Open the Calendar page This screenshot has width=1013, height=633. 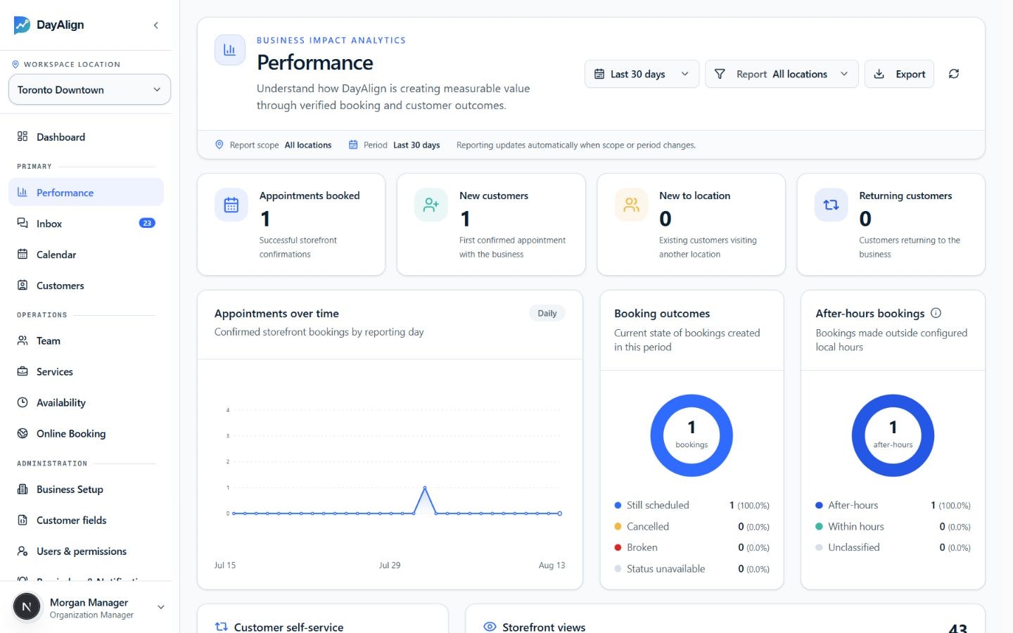86,254
